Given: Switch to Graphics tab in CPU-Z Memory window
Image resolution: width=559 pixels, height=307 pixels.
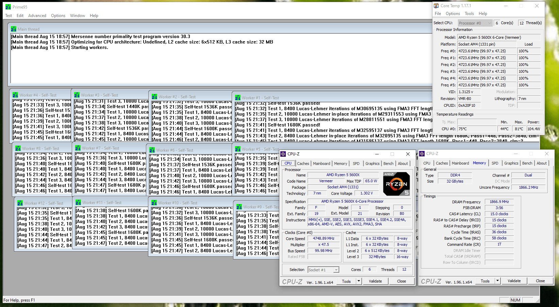Looking at the screenshot, I should 511,163.
